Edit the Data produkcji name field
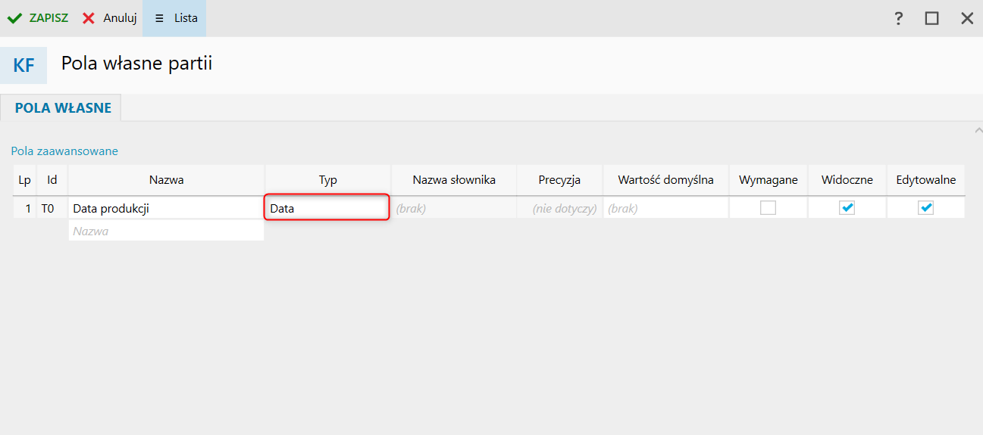983x435 pixels. click(x=166, y=208)
